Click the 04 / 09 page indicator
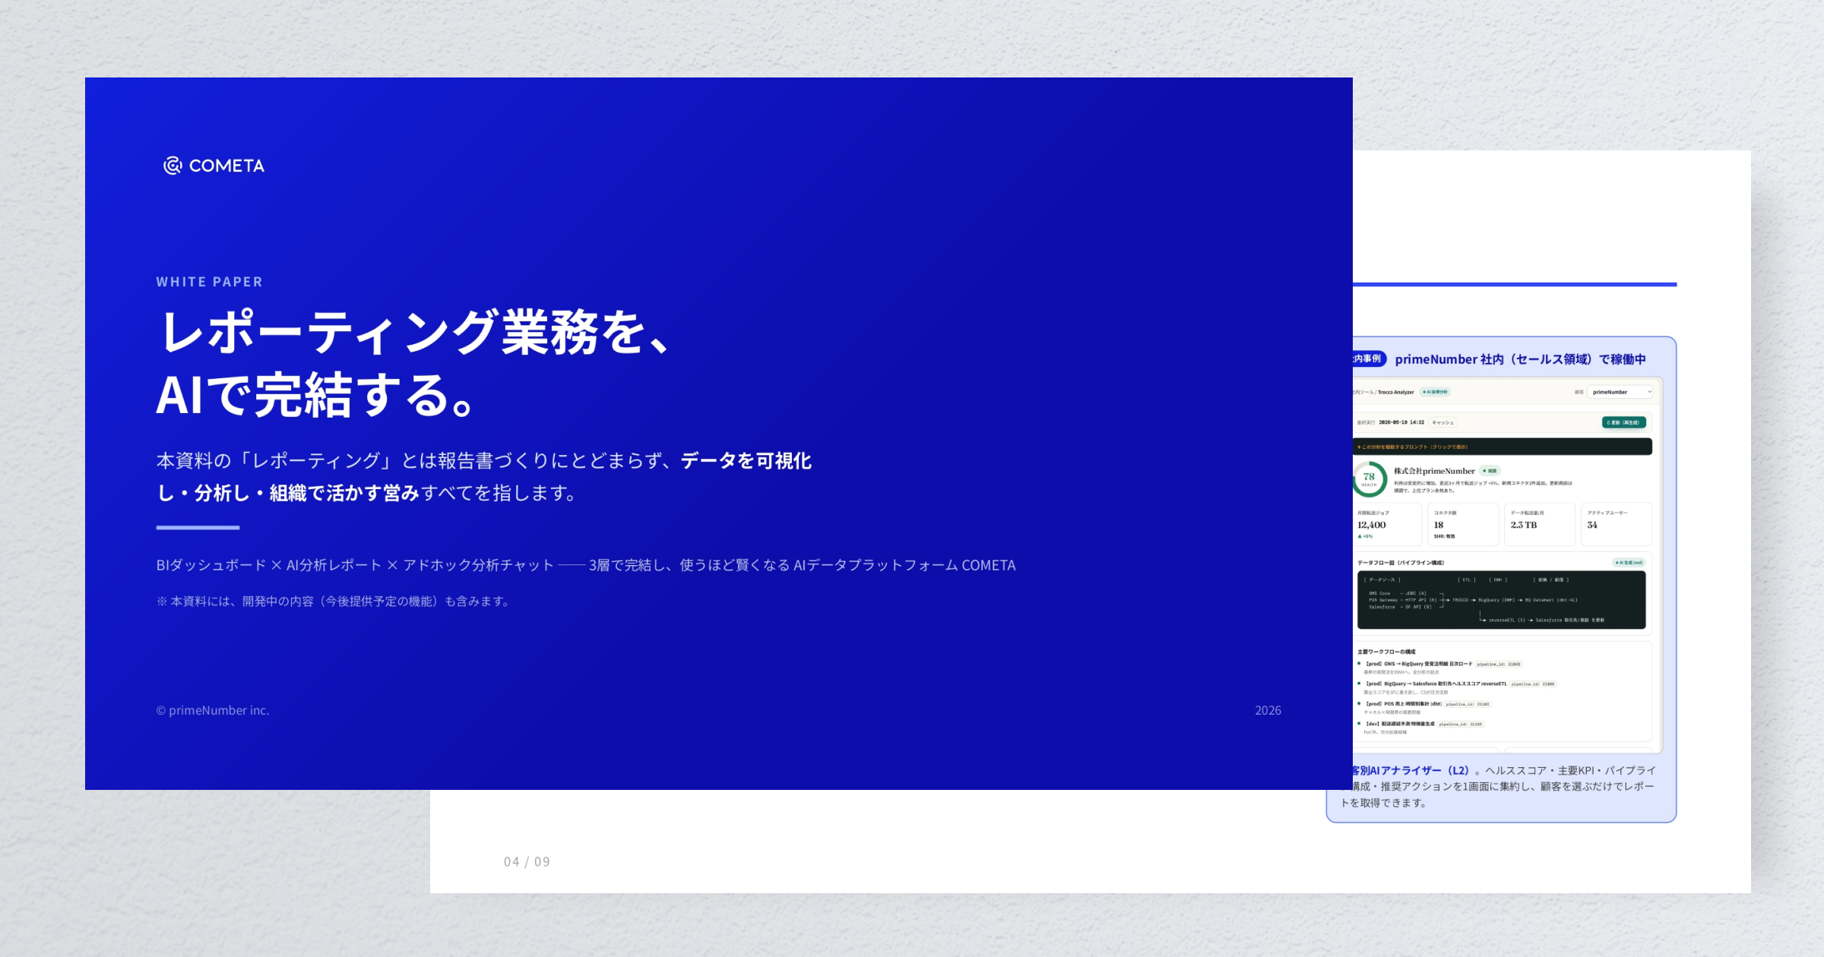 pos(527,861)
